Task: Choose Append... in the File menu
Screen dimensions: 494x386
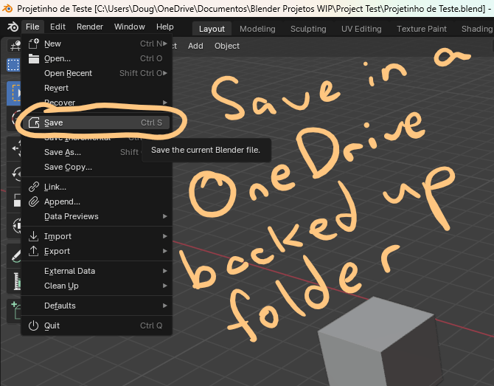Action: (x=97, y=201)
